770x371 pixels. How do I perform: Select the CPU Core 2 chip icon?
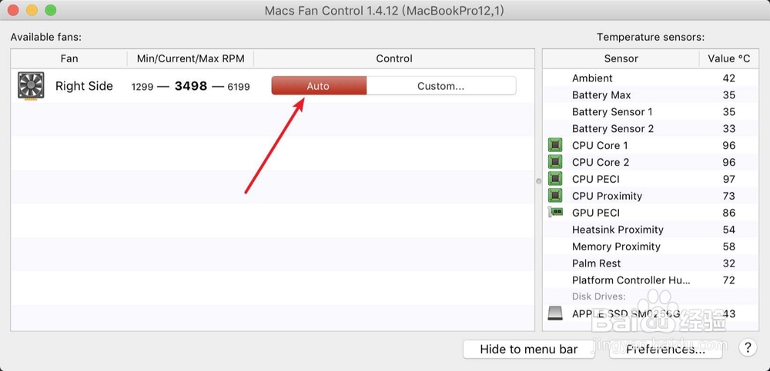[x=555, y=162]
